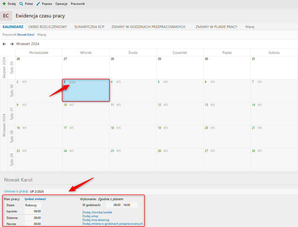298x227 pixels.
Task: Expand Więcej beside Pracownik filter
Action: click(41, 35)
